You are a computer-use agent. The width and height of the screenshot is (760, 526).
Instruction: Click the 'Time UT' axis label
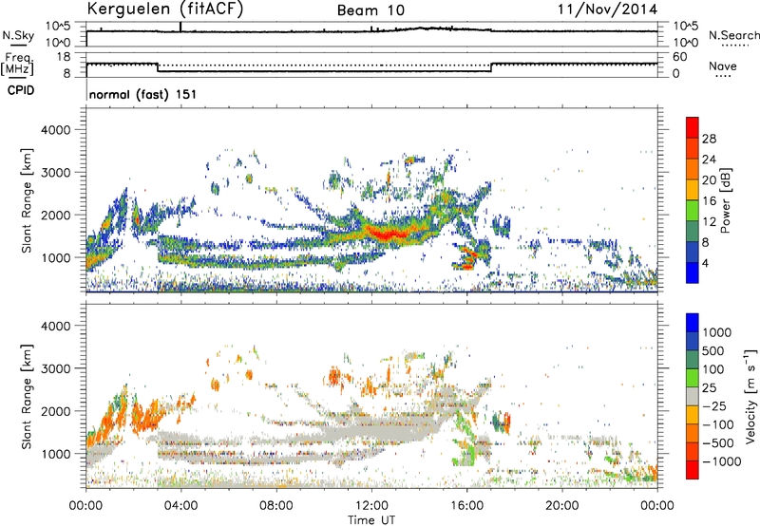coord(371,520)
